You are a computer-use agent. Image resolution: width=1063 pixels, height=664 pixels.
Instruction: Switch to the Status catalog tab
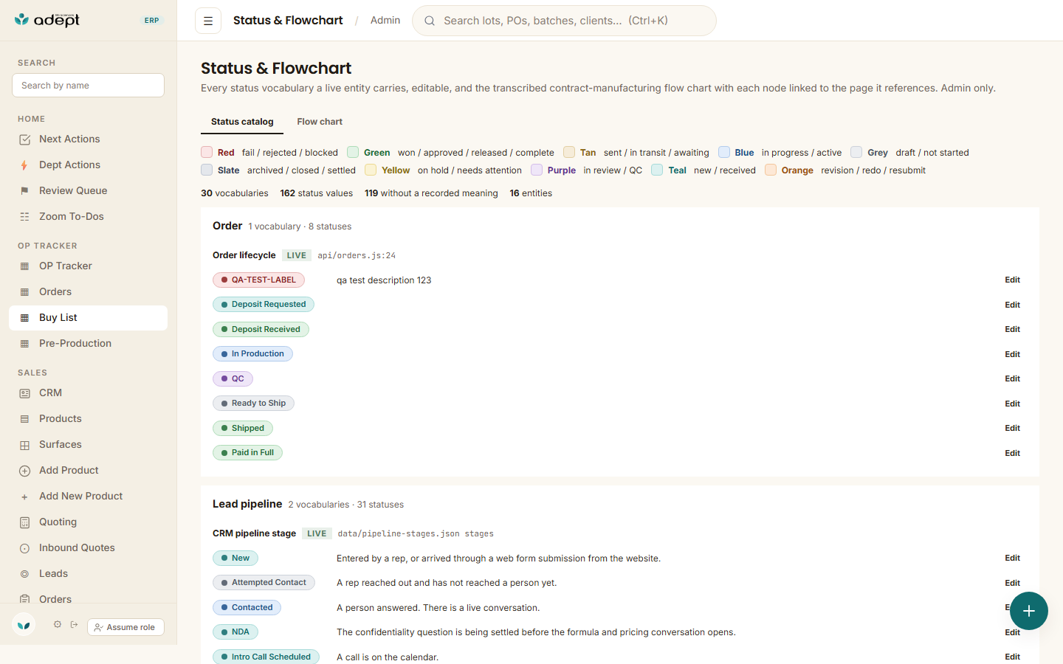[242, 122]
